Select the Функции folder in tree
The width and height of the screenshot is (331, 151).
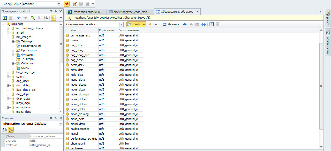(27, 55)
